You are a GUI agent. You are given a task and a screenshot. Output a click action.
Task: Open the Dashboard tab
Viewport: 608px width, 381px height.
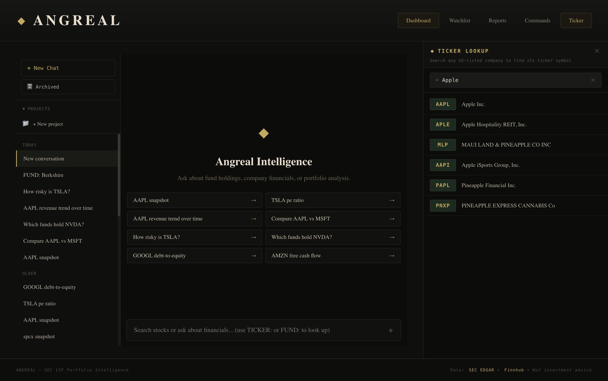418,21
